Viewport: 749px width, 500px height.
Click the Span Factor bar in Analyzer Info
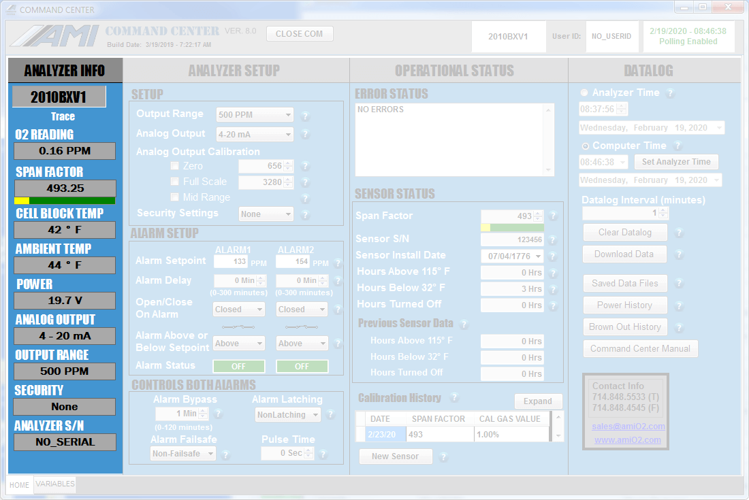pos(65,201)
